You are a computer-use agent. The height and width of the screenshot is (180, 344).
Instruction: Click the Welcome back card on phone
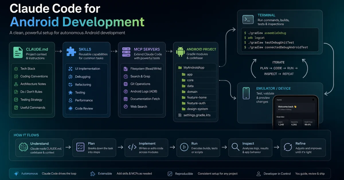tap(295, 108)
